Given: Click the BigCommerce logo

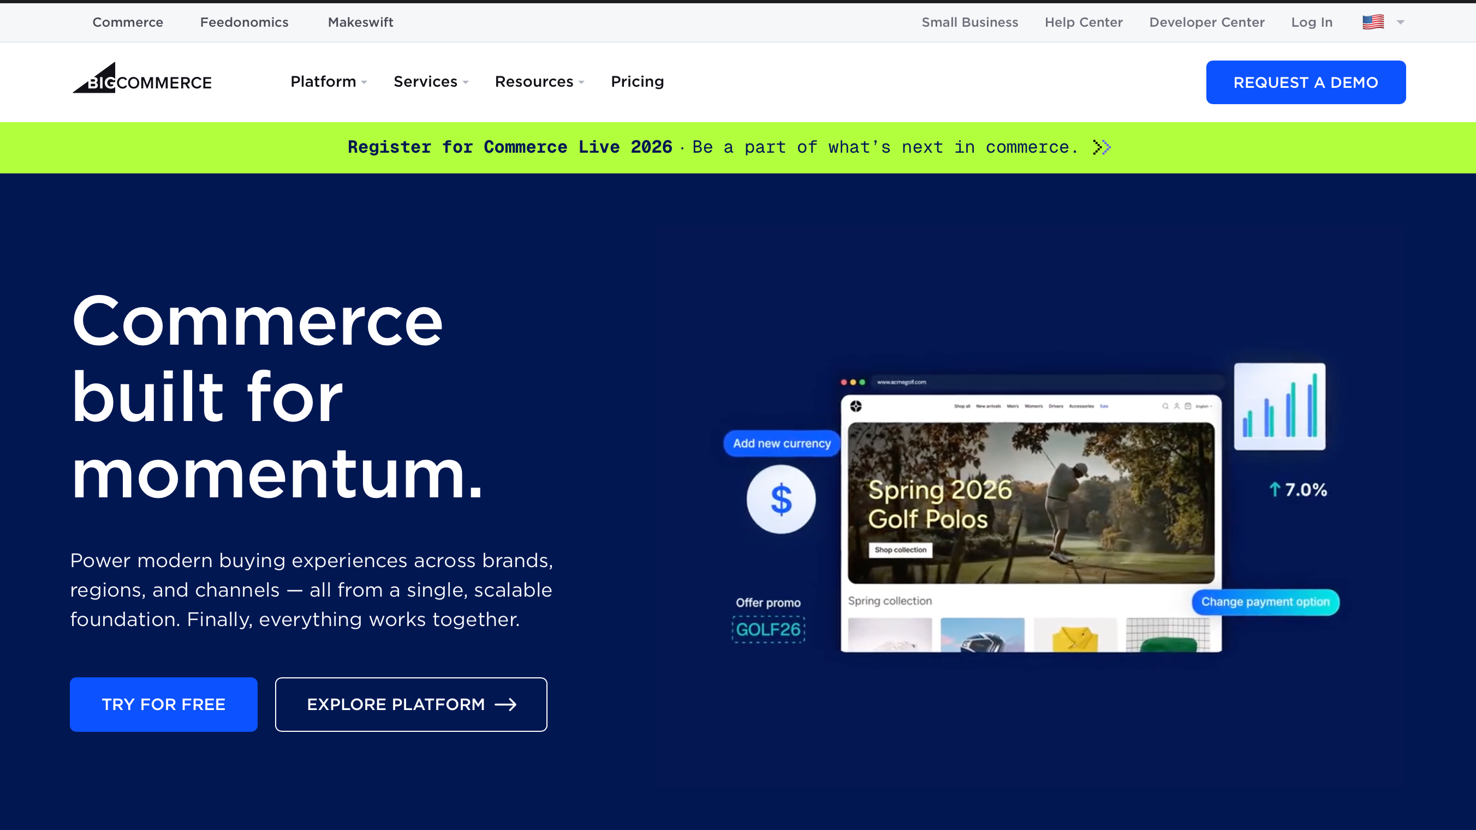Looking at the screenshot, I should [142, 79].
